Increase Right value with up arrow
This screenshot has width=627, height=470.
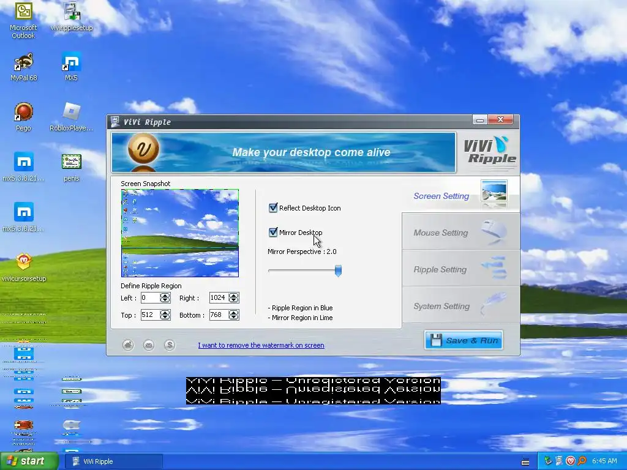click(x=234, y=296)
